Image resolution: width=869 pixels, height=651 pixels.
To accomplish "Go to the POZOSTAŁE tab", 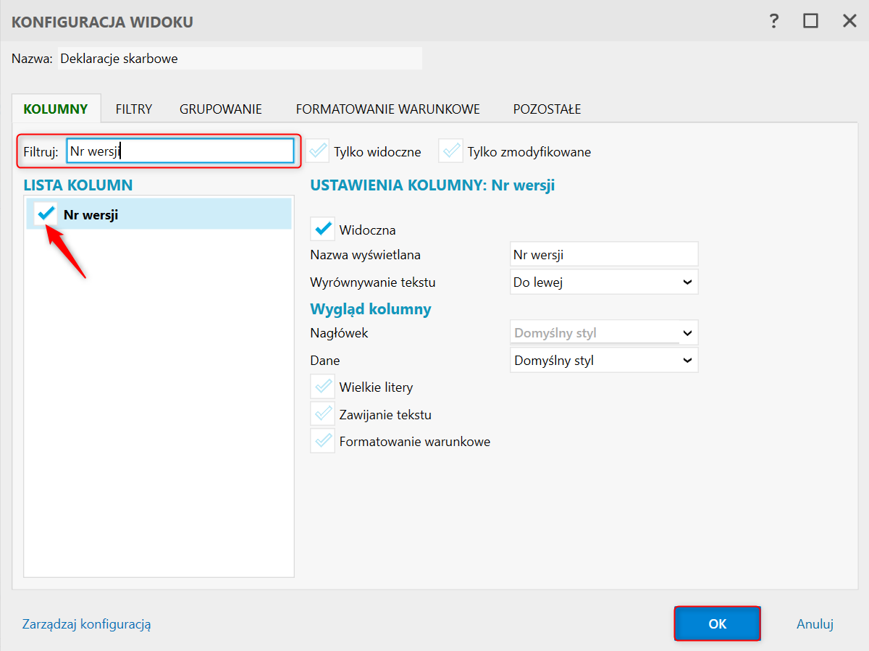I will coord(547,109).
